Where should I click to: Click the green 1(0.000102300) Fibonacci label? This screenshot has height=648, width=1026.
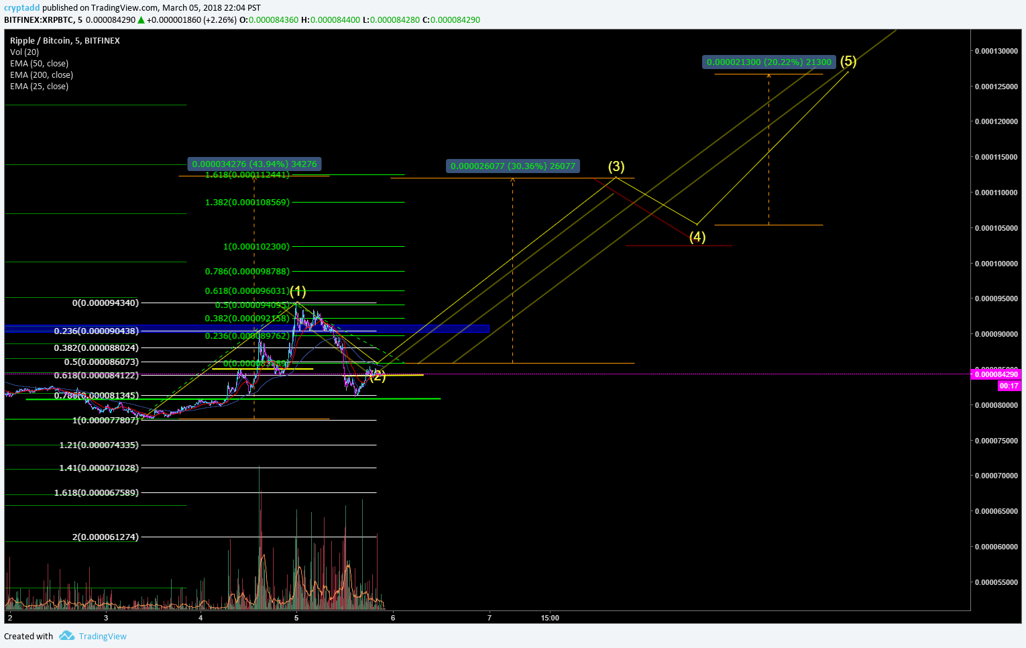click(256, 247)
